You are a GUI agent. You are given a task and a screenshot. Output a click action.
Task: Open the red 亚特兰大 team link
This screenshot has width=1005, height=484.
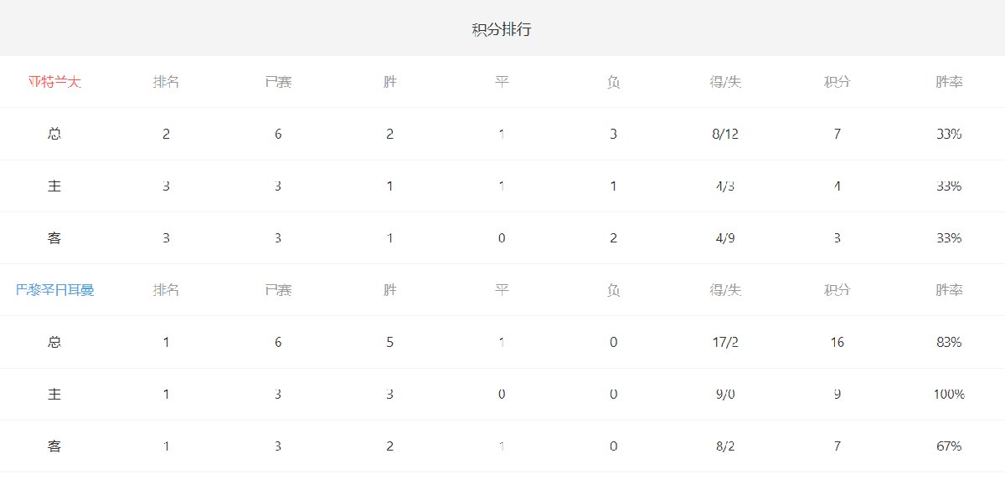click(x=54, y=82)
